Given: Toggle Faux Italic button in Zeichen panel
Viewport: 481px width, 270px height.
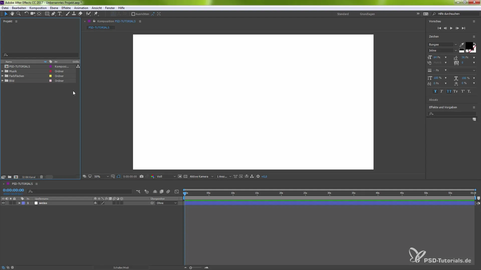Looking at the screenshot, I should click(x=441, y=91).
